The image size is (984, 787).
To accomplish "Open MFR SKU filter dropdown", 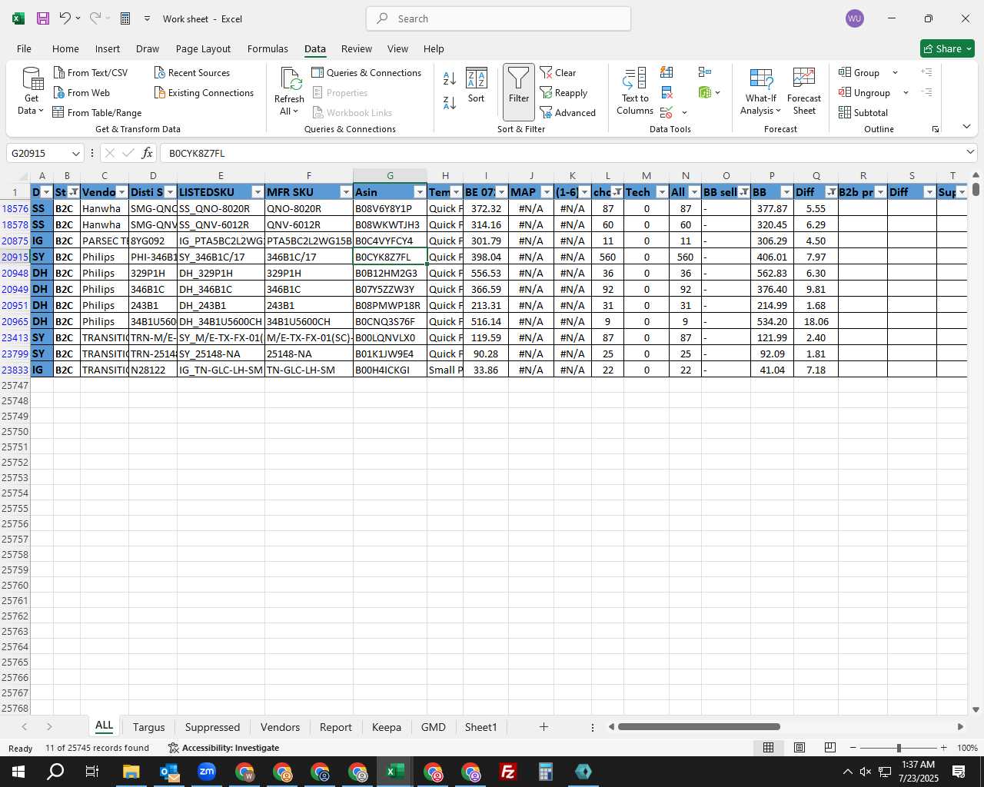I will [346, 192].
